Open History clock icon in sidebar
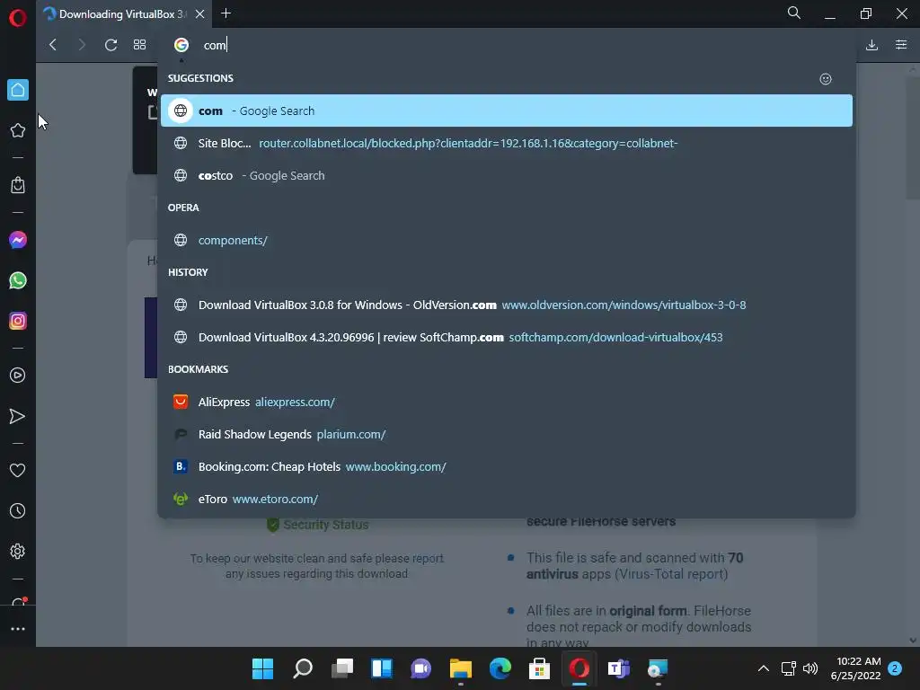This screenshot has width=920, height=690. tap(18, 510)
